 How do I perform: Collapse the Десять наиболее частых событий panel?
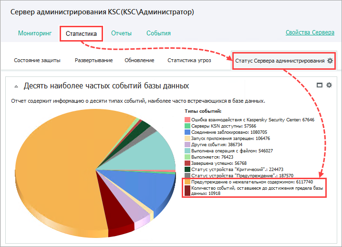coord(16,86)
